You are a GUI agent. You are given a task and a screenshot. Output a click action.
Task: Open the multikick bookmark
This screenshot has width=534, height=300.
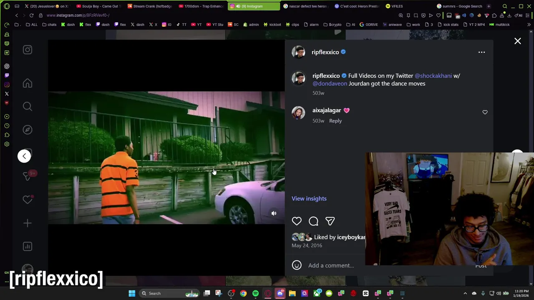tap(499, 25)
